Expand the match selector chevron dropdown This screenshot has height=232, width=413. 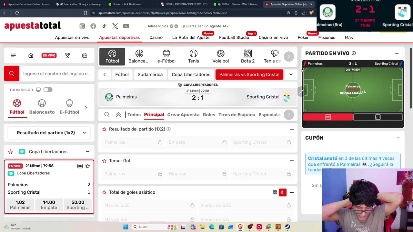pos(291,74)
